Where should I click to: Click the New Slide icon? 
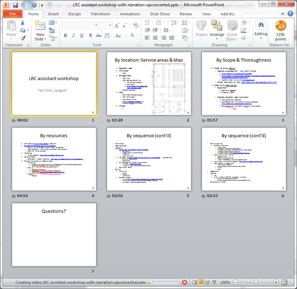40,27
